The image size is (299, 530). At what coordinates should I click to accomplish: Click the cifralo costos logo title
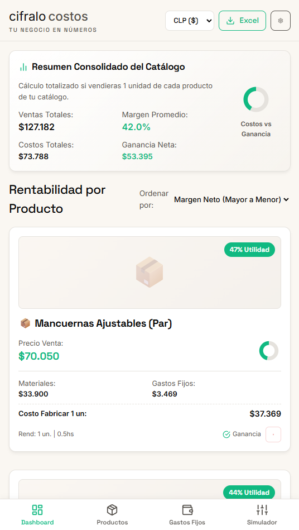tap(49, 16)
